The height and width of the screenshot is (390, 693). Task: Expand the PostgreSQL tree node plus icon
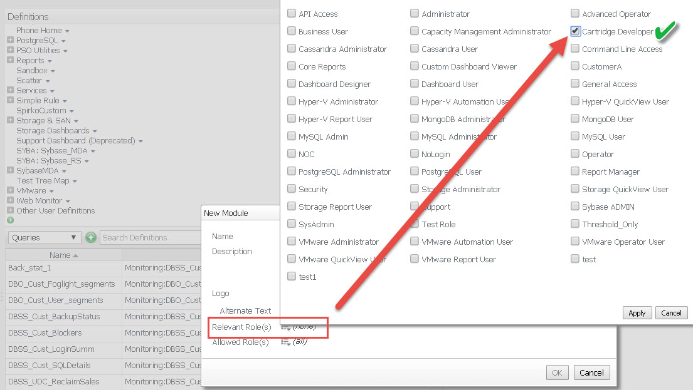tap(10, 41)
